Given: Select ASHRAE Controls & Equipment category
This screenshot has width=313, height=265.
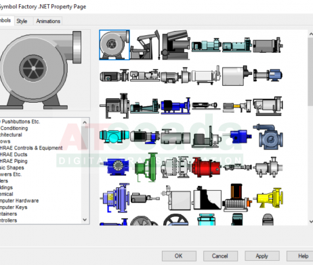Looking at the screenshot, I should pos(31,148).
